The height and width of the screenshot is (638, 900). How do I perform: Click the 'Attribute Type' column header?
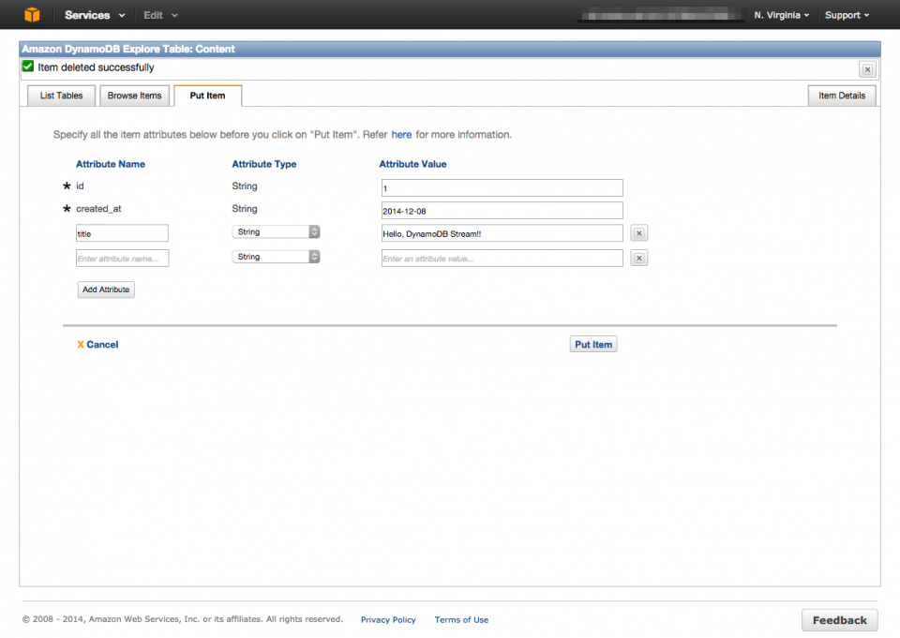click(264, 164)
